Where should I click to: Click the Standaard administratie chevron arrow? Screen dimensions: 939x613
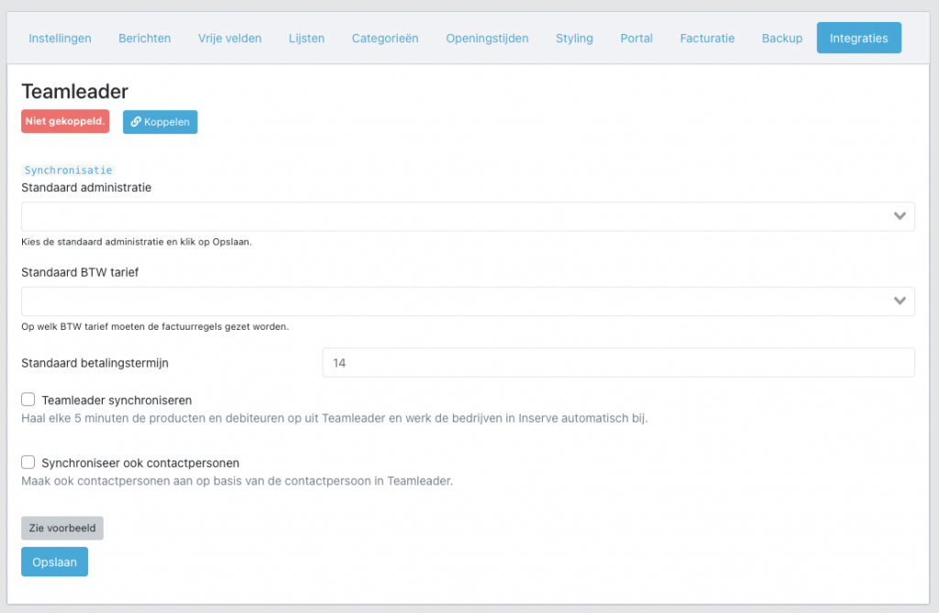coord(900,216)
